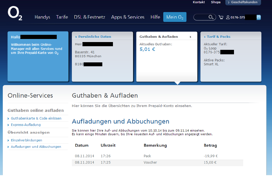The width and height of the screenshot is (272, 176).
Task: Click Bayerstr. 41 address line
Action: pos(85,52)
